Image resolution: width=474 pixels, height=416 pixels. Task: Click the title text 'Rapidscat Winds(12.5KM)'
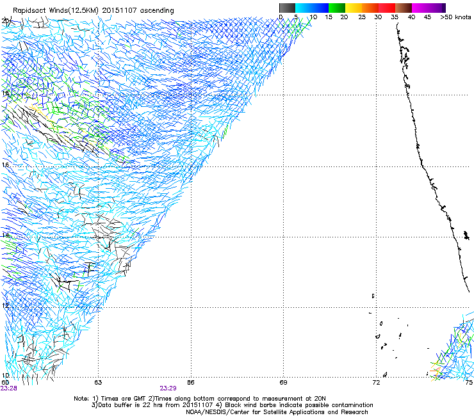(56, 11)
